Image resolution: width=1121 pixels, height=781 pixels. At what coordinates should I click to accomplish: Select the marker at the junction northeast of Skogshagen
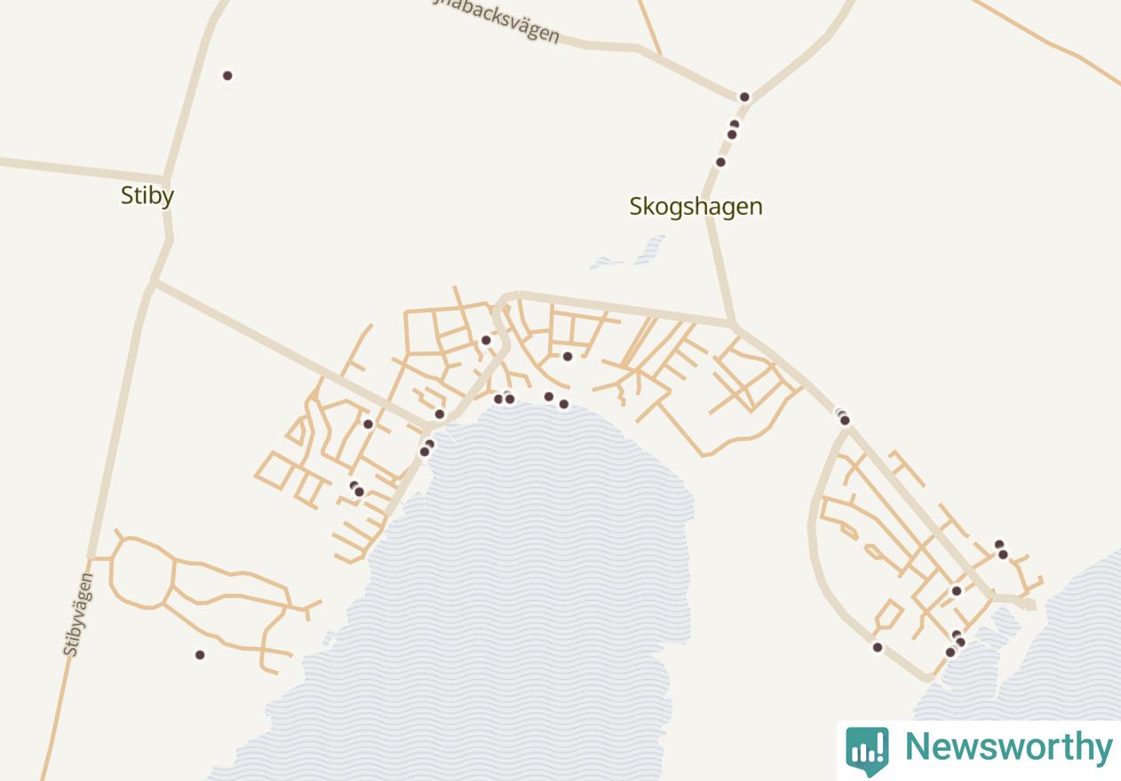click(744, 97)
